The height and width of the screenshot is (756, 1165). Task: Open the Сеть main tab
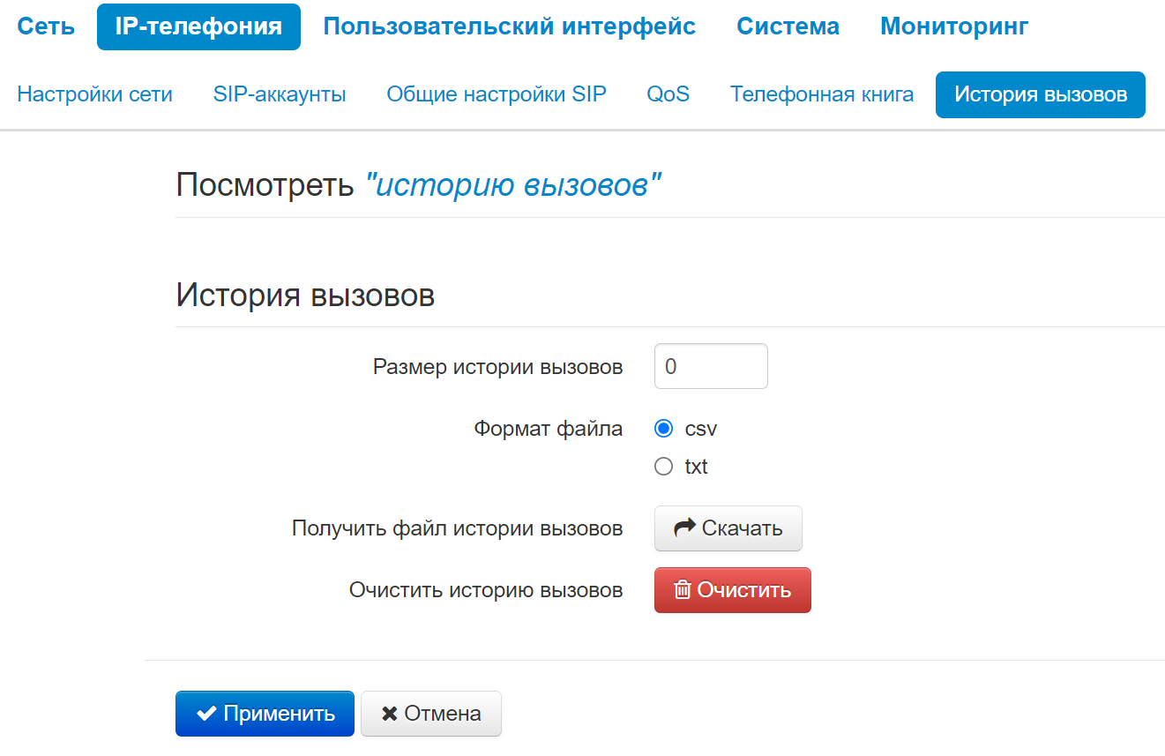click(x=46, y=26)
